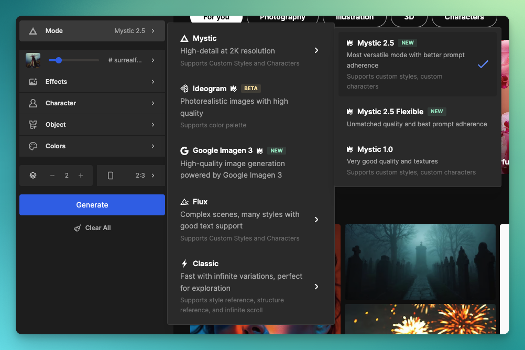Decrease image count with minus button
Viewport: 525px width, 350px height.
click(52, 176)
